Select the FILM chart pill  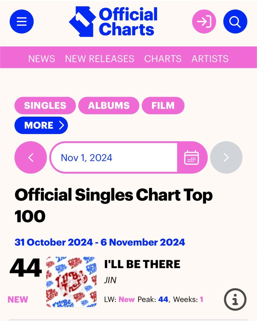tap(163, 106)
